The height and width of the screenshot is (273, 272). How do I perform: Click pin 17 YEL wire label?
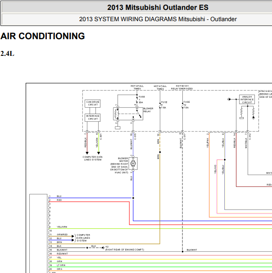pyautogui.click(x=59, y=258)
